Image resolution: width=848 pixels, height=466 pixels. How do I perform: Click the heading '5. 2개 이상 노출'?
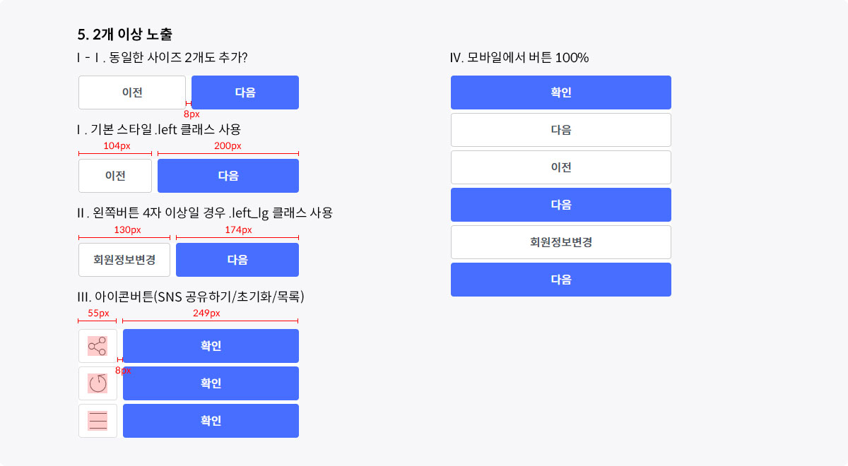point(125,34)
